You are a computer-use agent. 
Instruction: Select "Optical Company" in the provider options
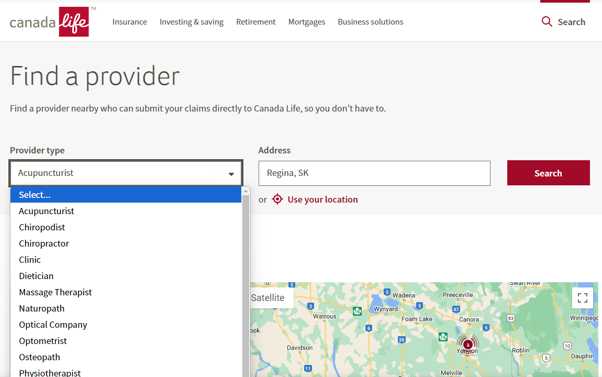click(53, 324)
